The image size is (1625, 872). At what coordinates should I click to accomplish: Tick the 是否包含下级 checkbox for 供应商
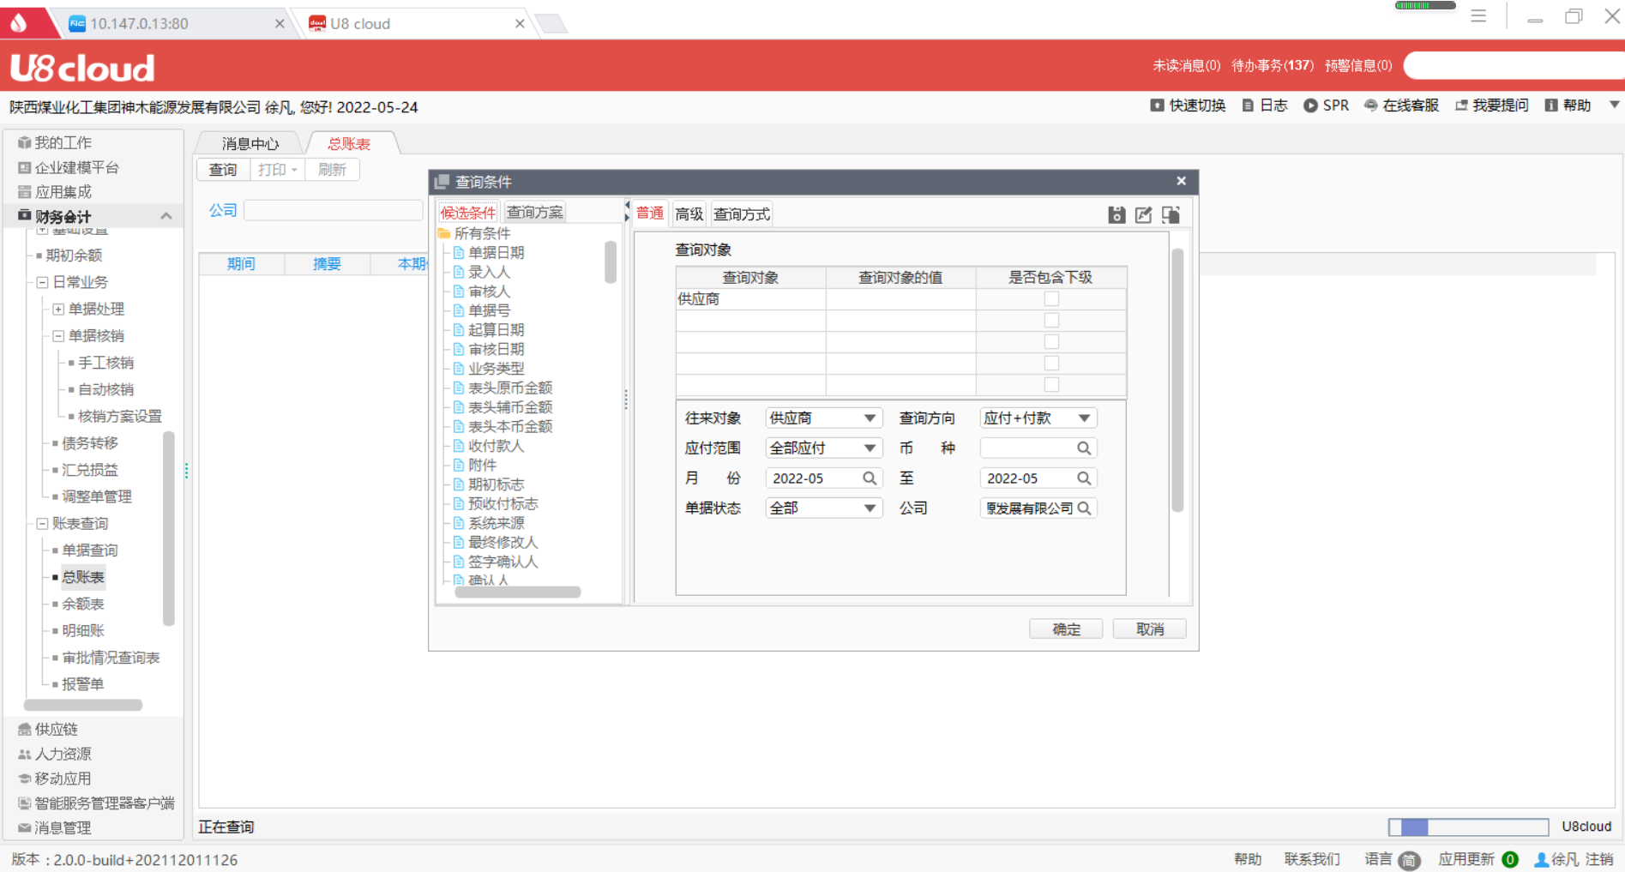point(1051,299)
